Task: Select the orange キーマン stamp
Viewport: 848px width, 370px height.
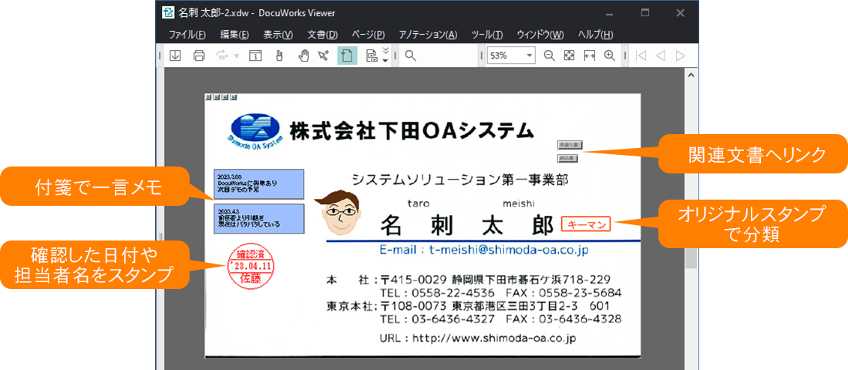Action: [586, 224]
